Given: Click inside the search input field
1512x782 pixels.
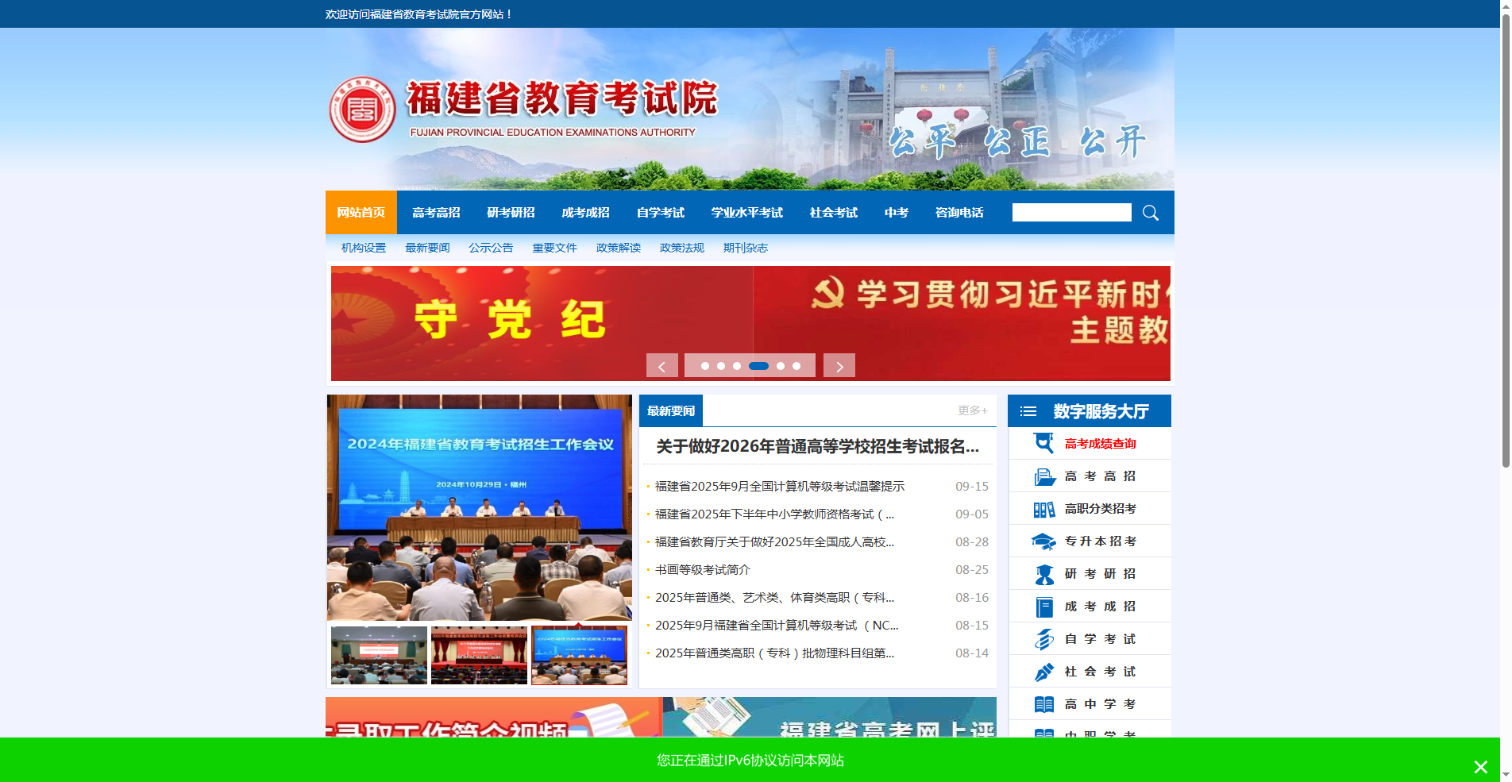Looking at the screenshot, I should (1071, 212).
